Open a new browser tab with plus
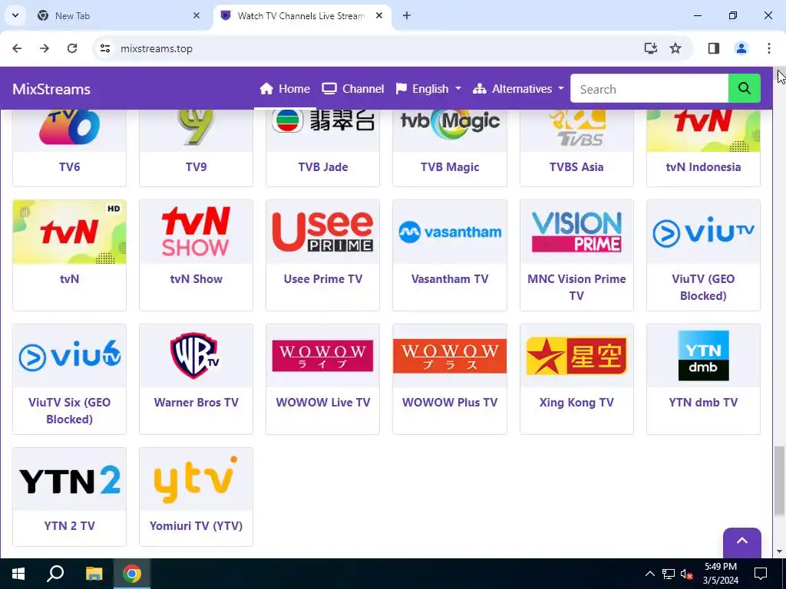Image resolution: width=786 pixels, height=589 pixels. pyautogui.click(x=407, y=15)
